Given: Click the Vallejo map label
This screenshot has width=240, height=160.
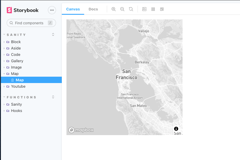Looking at the screenshot, I should [x=144, y=31].
